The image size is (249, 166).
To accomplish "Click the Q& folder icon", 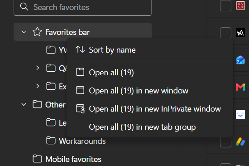I will 51,68.
